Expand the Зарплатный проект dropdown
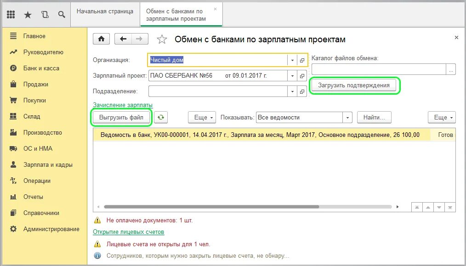The image size is (466, 266). coord(292,76)
